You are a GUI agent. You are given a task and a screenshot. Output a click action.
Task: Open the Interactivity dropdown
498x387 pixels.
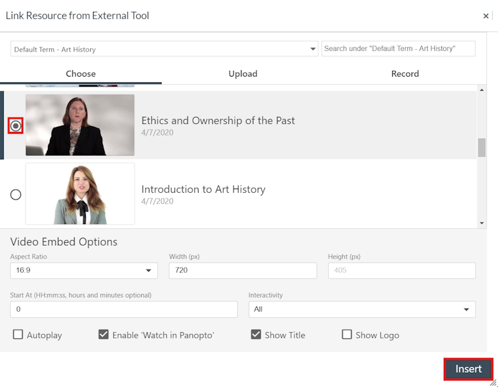(362, 309)
